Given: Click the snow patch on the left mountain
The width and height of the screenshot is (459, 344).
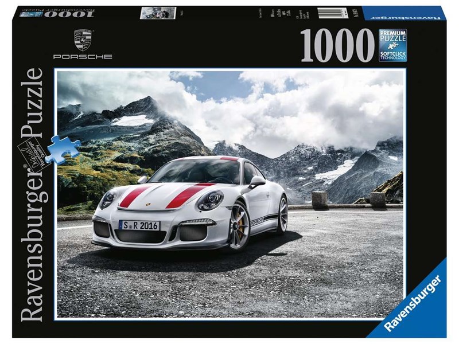Looking at the screenshot, I should click(x=132, y=120).
